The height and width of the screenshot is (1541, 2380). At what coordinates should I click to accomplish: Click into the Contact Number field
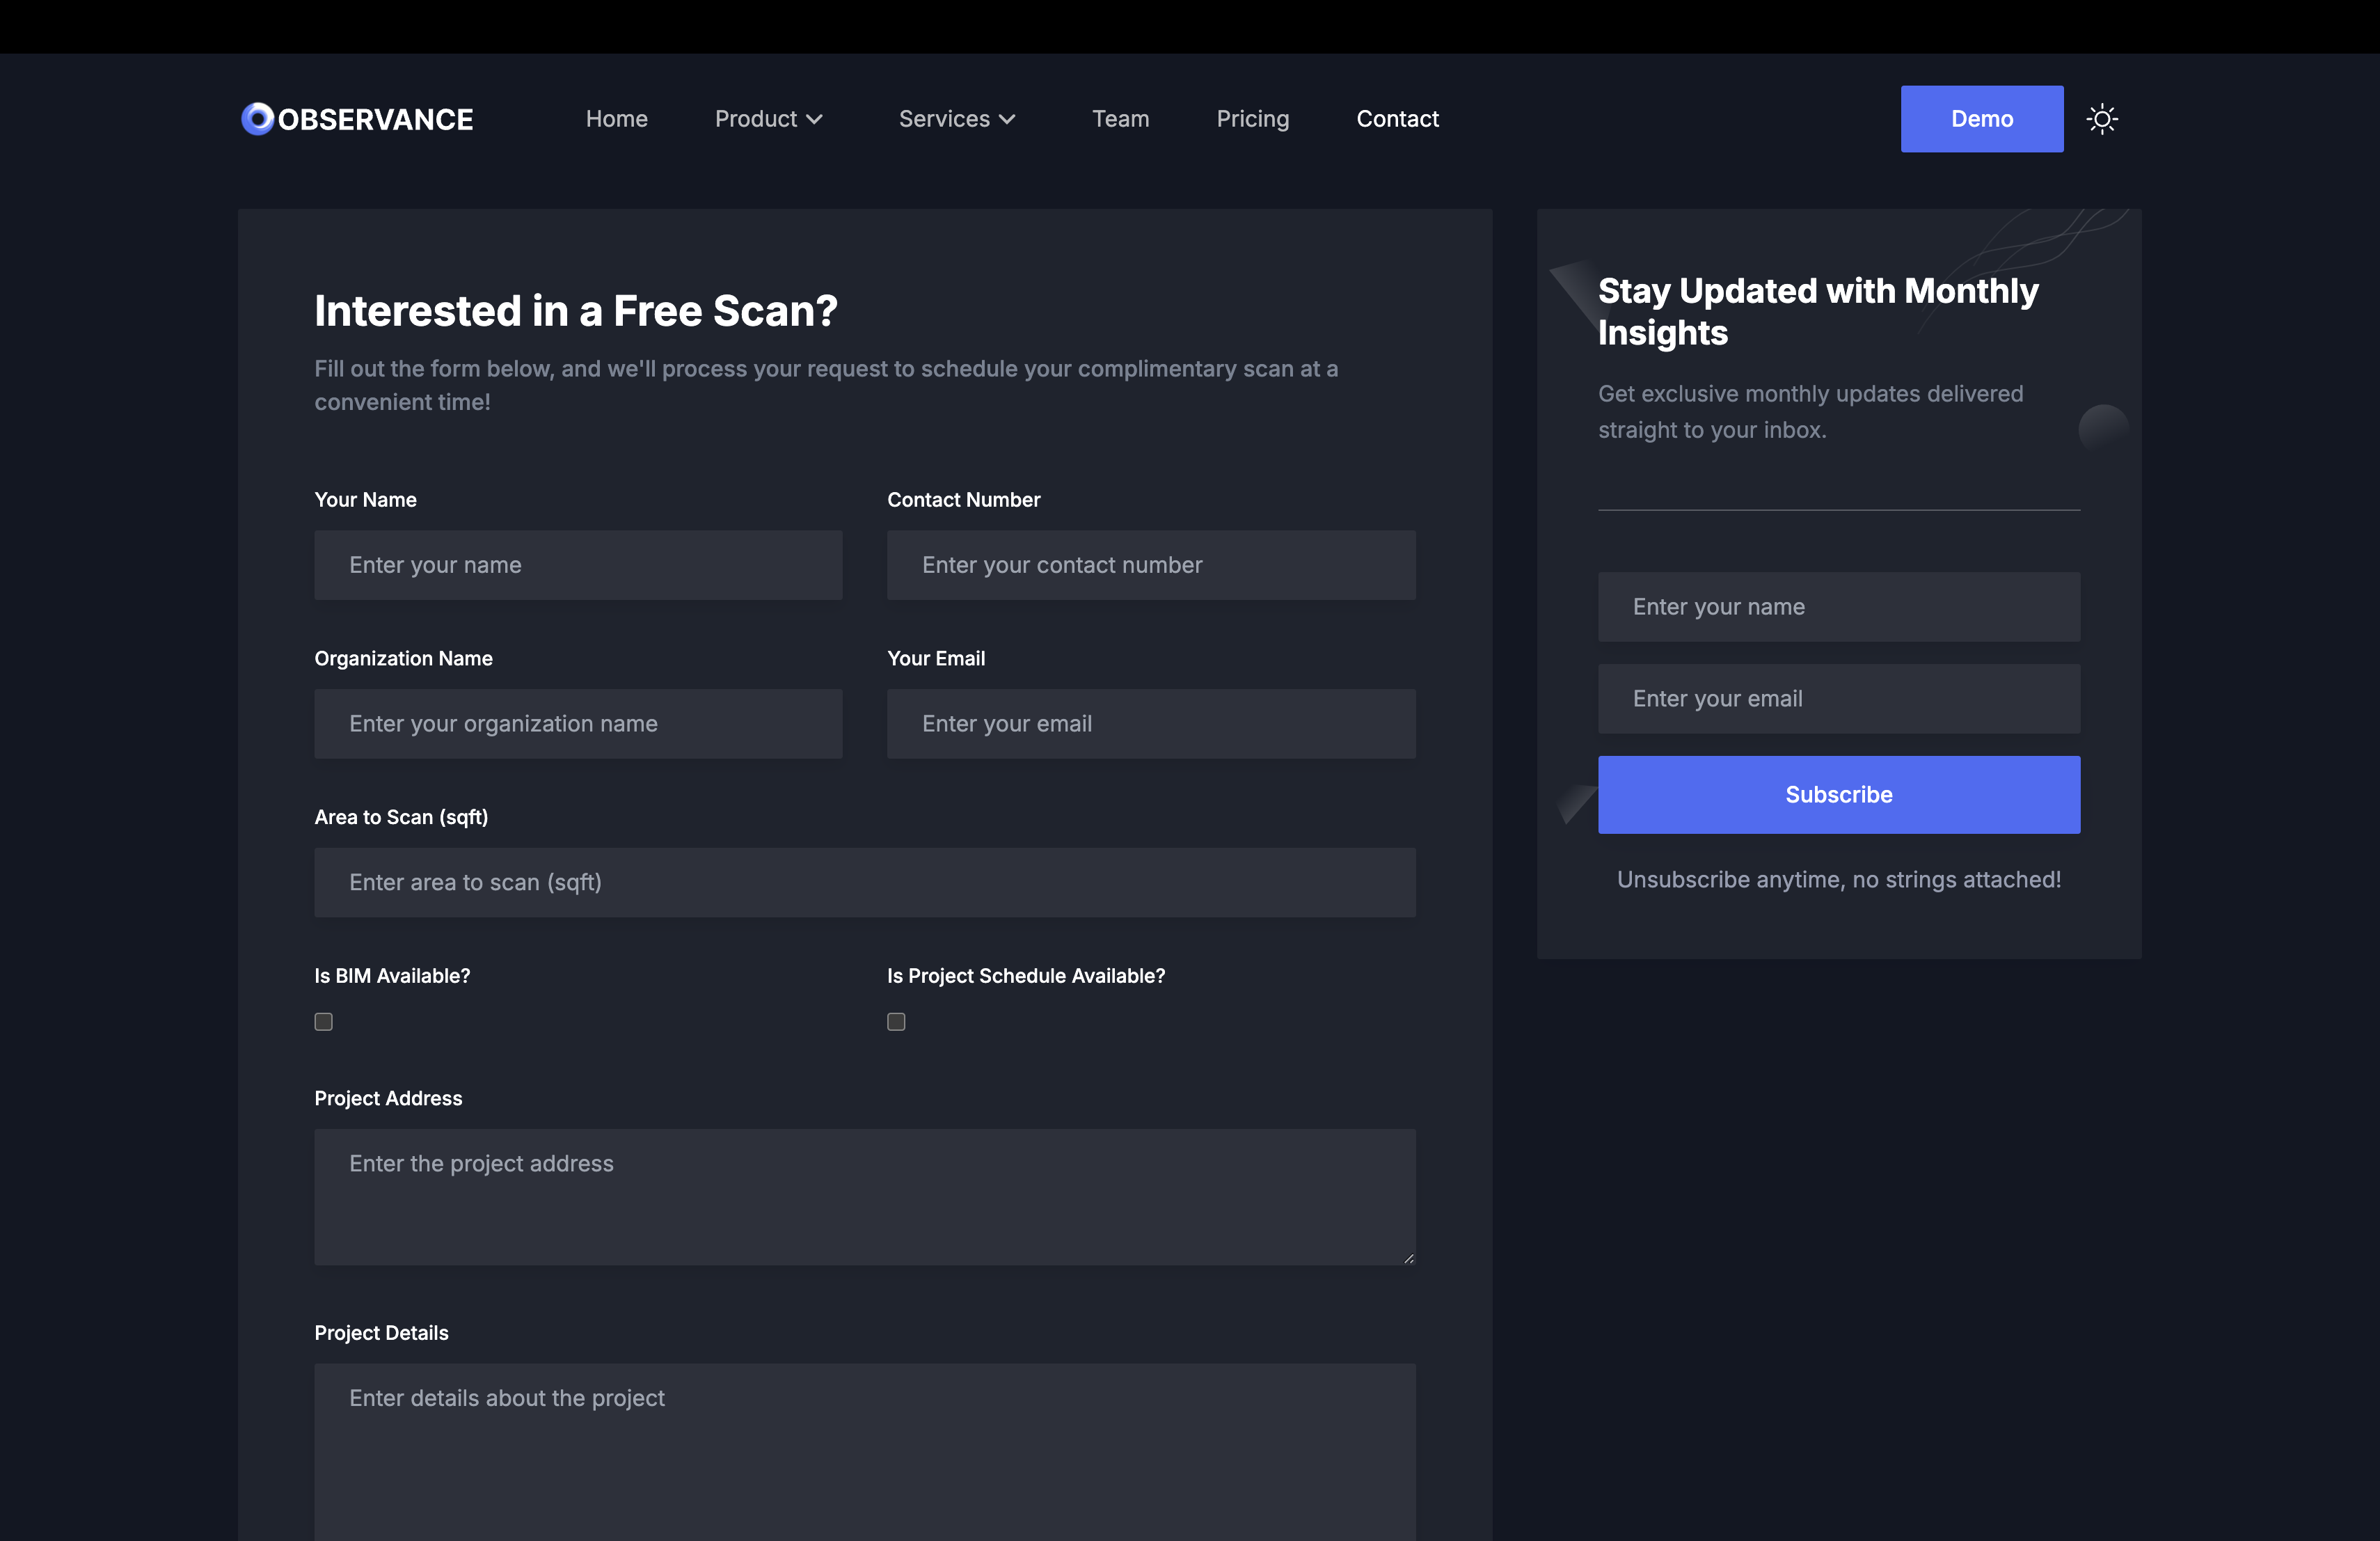pos(1150,565)
